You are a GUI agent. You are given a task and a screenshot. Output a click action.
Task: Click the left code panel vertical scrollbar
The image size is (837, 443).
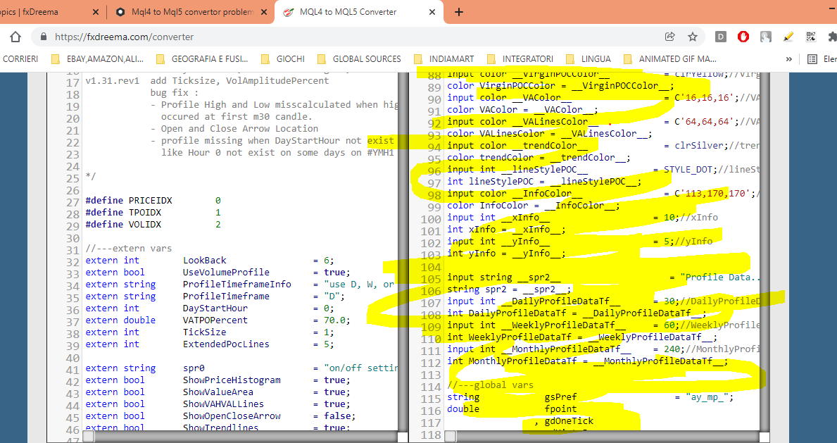(x=405, y=251)
